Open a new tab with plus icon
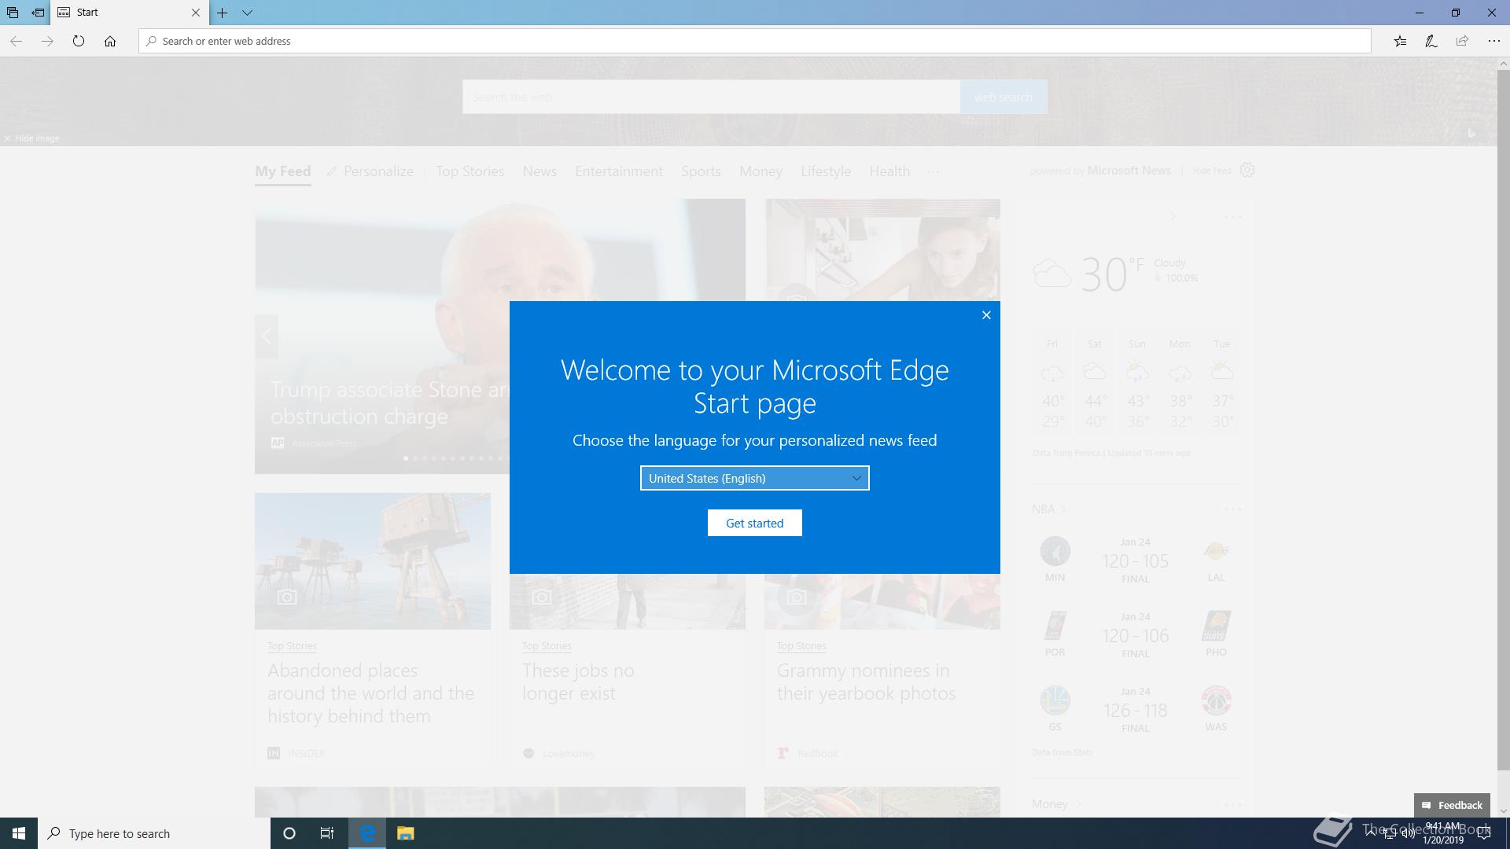Image resolution: width=1510 pixels, height=849 pixels. 223,13
